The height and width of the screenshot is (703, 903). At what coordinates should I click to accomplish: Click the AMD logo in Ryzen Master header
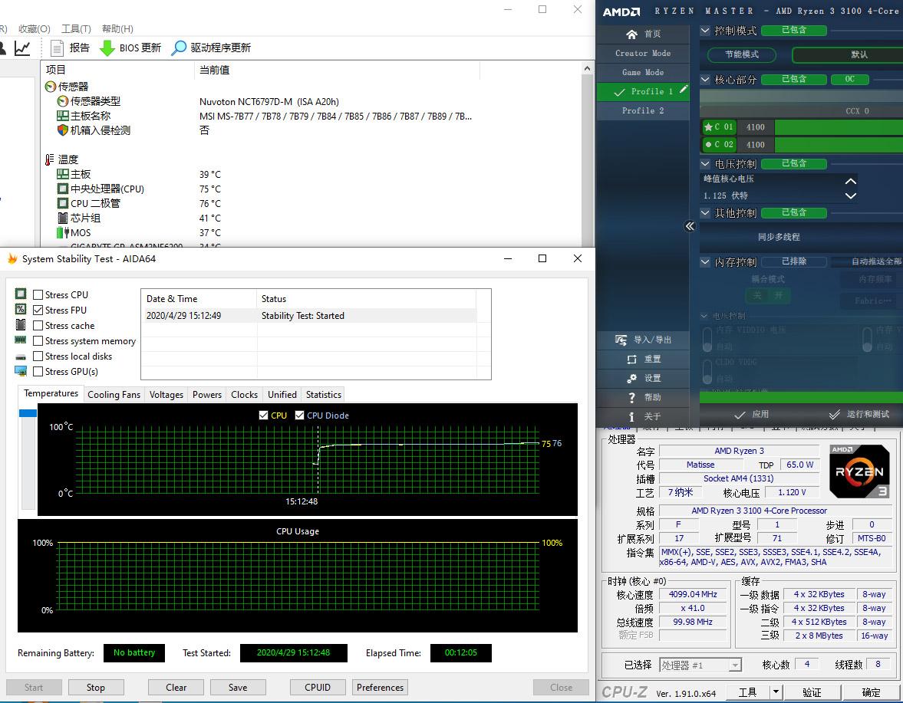[621, 11]
